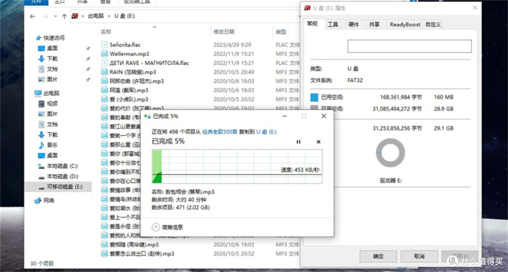Open 图片 under 快速访问

pos(52,80)
